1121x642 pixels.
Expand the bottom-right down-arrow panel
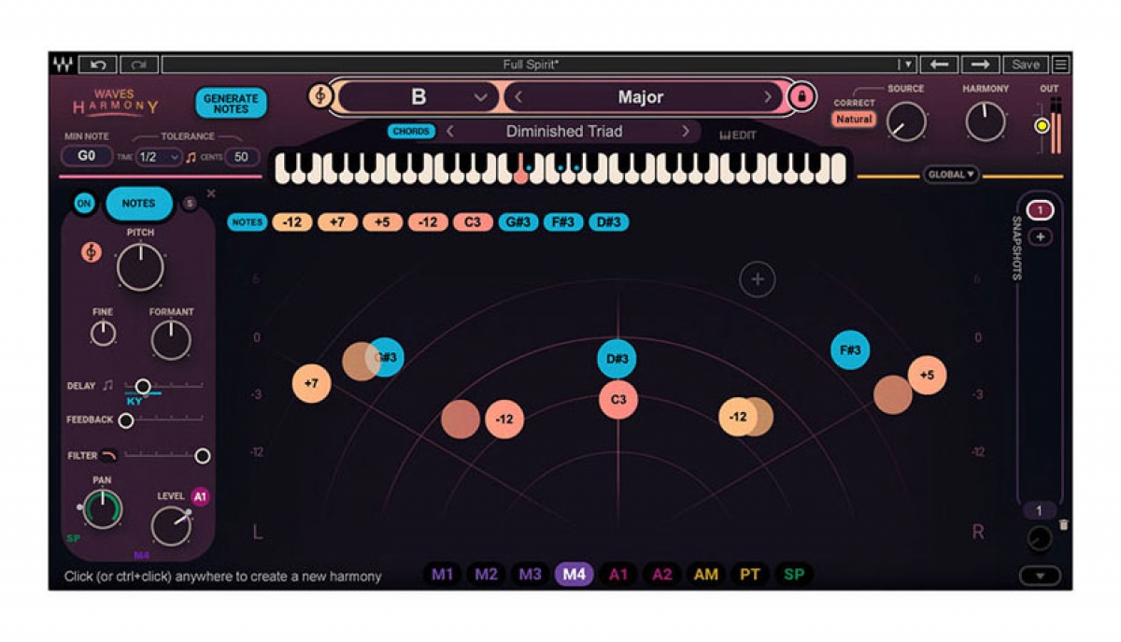[x=1040, y=576]
